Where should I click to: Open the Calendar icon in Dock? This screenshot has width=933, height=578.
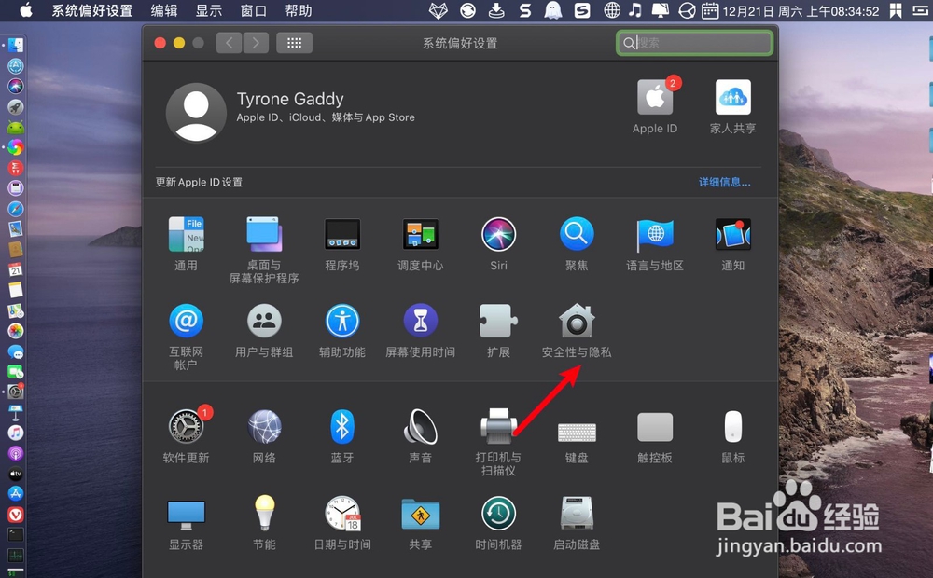16,269
